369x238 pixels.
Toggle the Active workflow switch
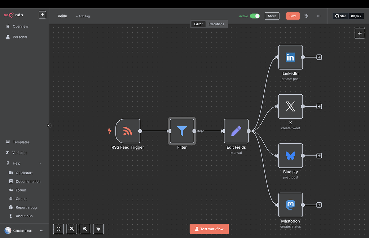point(255,16)
